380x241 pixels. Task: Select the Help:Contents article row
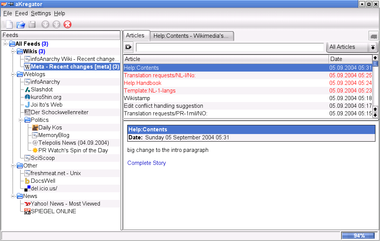pyautogui.click(x=248, y=68)
